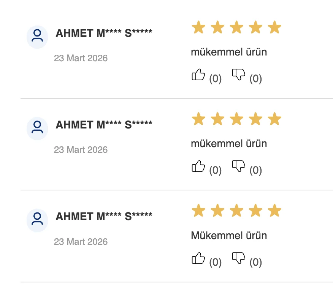This screenshot has height=298, width=333.
Task: Open the second reviewer's avatar icon
Action: [37, 128]
